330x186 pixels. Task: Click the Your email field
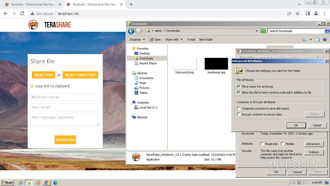click(65, 107)
